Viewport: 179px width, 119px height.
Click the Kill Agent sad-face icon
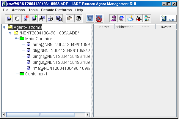[17, 18]
